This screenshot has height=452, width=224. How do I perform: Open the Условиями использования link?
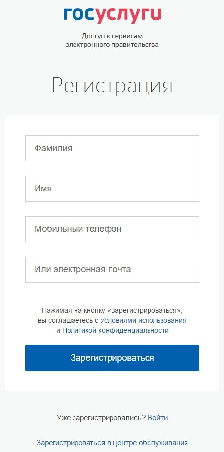(x=143, y=321)
